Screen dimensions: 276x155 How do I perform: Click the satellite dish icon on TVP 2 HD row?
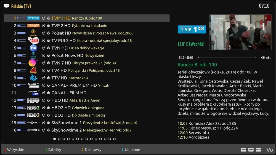(44, 25)
